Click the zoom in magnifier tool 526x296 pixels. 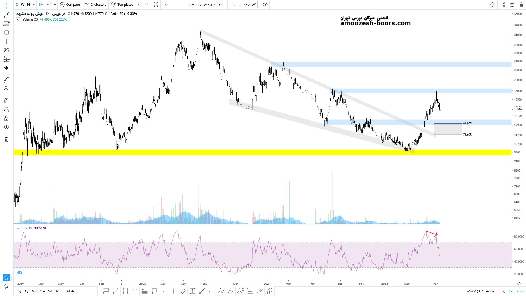(x=6, y=89)
